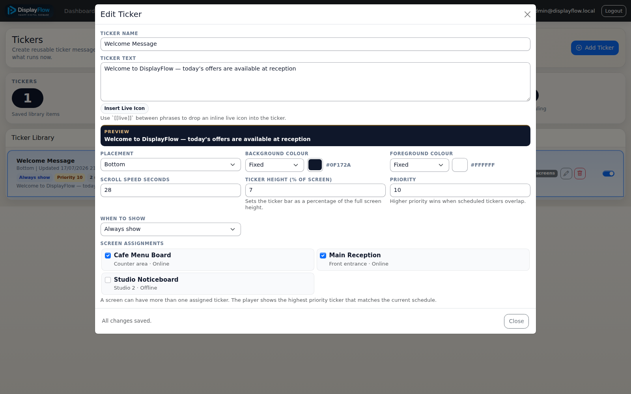Click the Logout button
The image size is (631, 394).
point(614,11)
